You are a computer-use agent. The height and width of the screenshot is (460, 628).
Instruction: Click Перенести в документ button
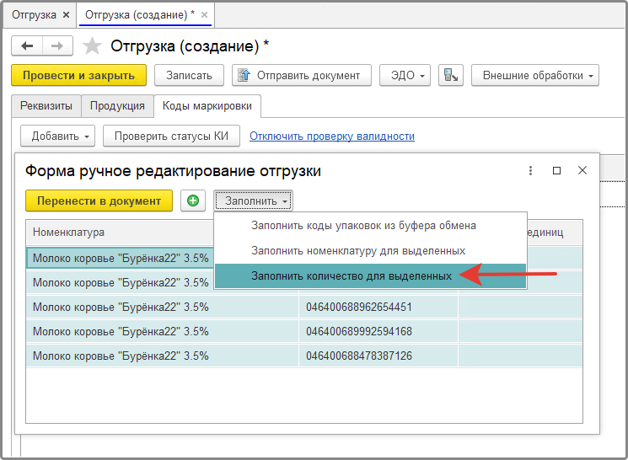[x=99, y=201]
